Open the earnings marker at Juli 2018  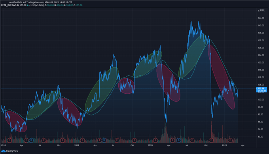(x=44, y=140)
